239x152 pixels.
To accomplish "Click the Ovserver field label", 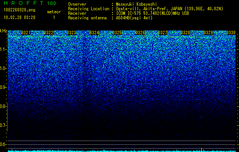I will [x=77, y=4].
